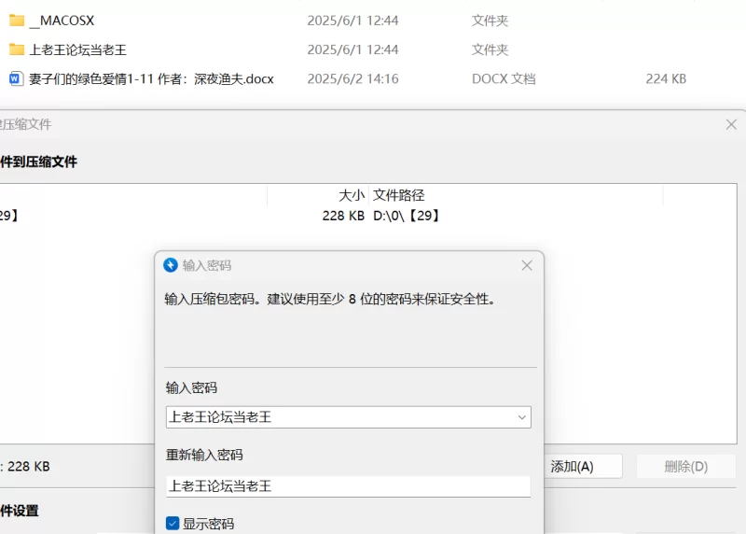746x534 pixels.
Task: Select file name _MACOSX in explorer
Action: [62, 21]
